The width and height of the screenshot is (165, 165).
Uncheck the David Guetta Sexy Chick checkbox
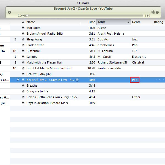tap(23, 97)
